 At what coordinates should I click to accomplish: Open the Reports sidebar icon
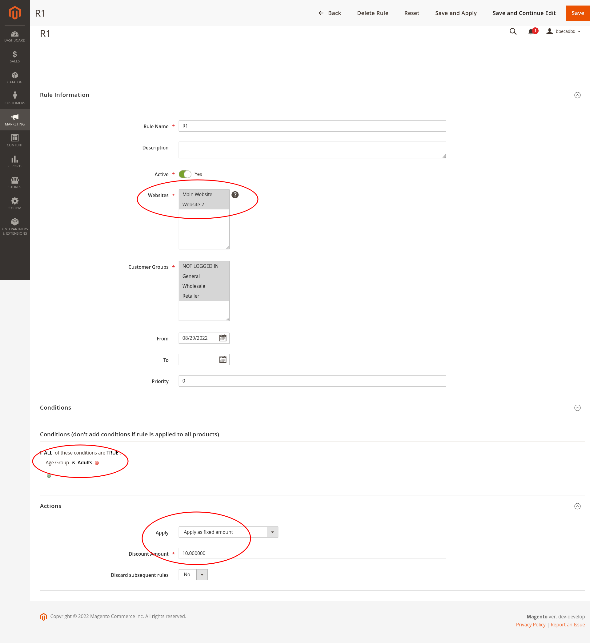[x=15, y=161]
